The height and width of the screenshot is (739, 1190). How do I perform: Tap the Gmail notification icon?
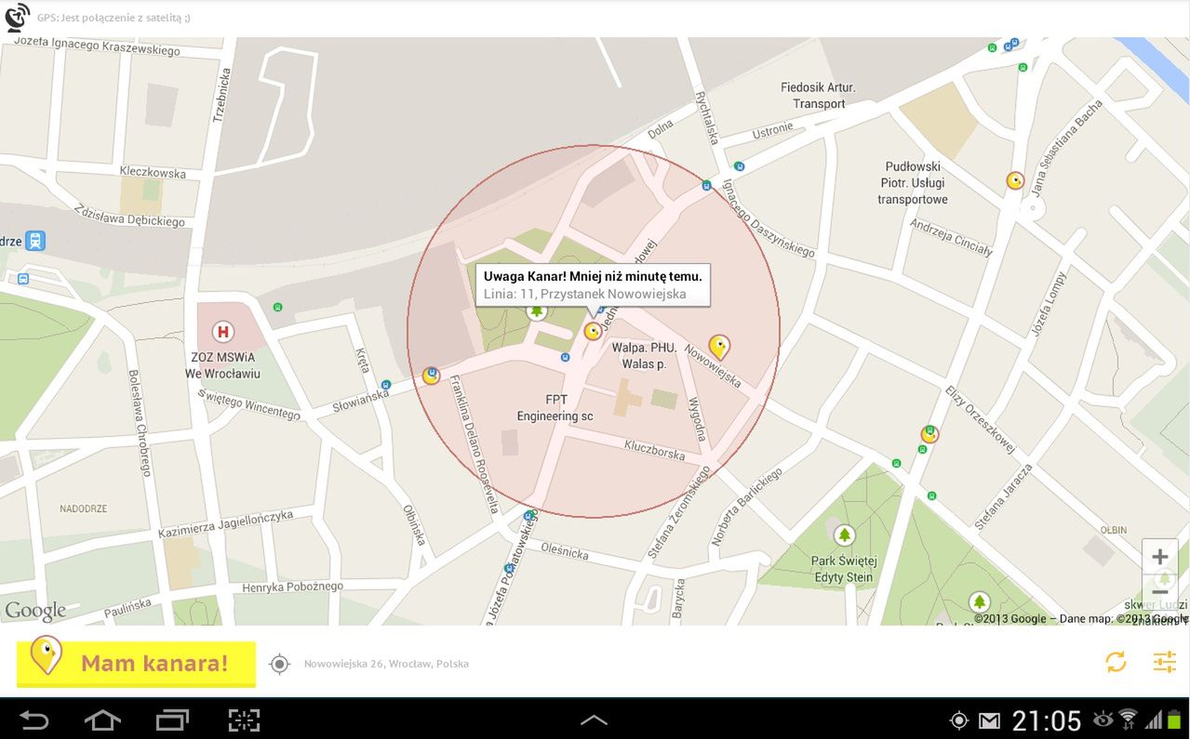(989, 720)
